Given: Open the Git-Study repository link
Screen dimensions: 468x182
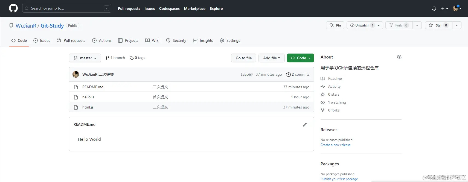Looking at the screenshot, I should click(52, 26).
